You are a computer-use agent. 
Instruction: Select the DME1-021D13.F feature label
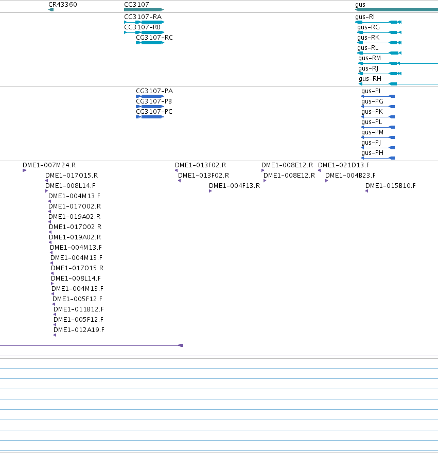point(343,165)
